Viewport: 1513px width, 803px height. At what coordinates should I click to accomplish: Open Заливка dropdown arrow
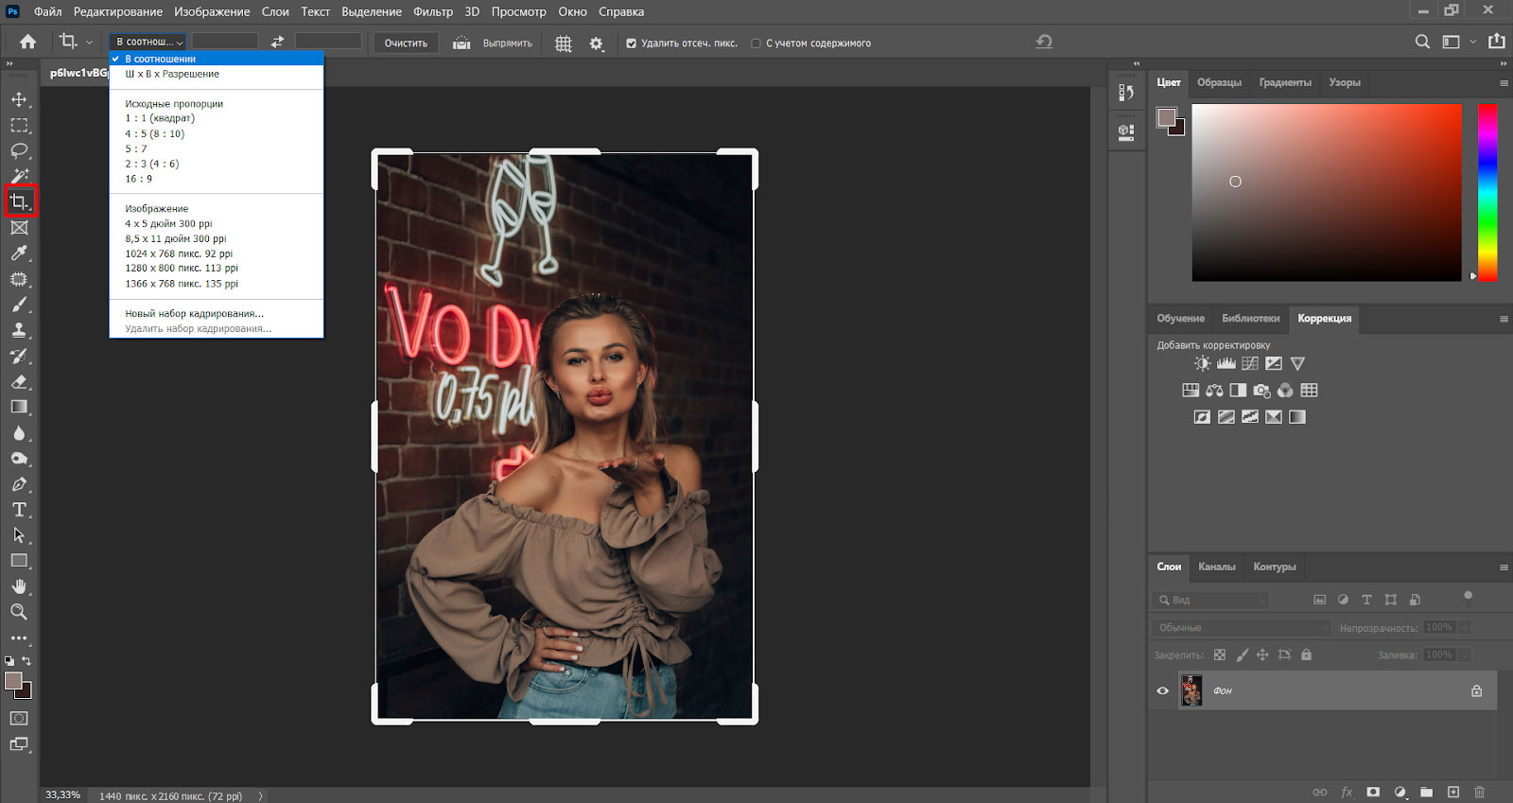click(1465, 655)
